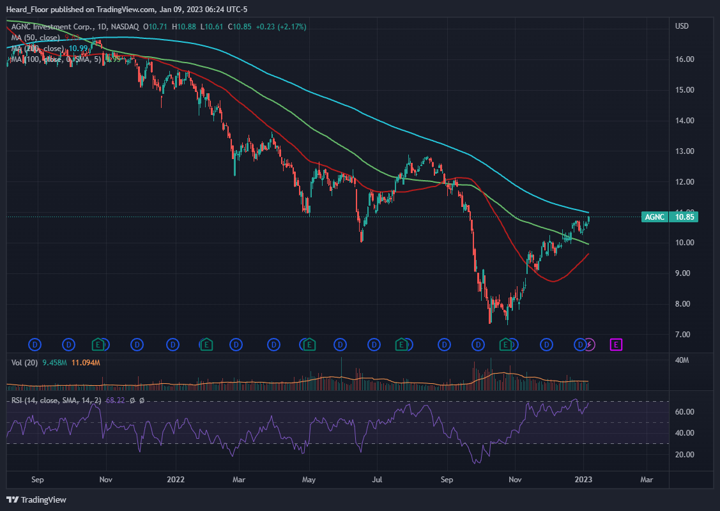
Task: Select the MA (100, close, SMA) indicator legend
Action: pos(56,59)
